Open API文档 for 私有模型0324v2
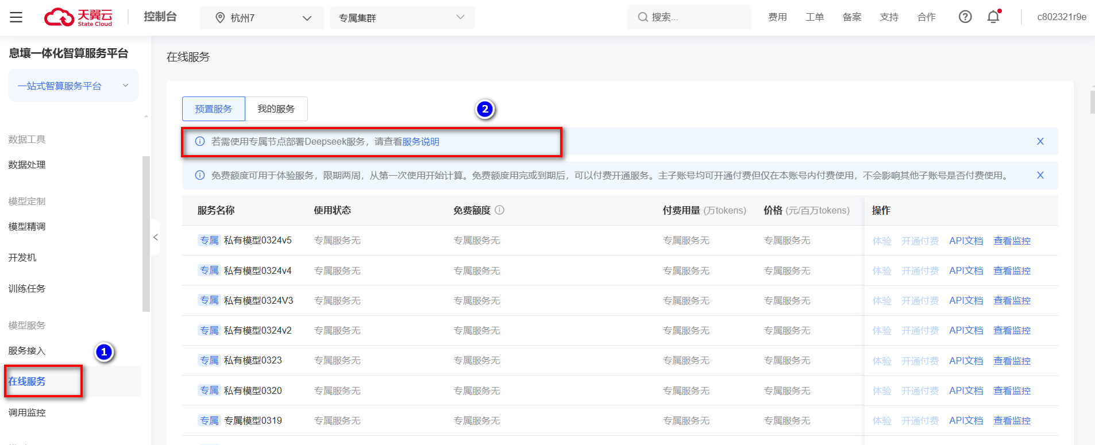Screen dimensions: 1095x445 click(x=966, y=330)
